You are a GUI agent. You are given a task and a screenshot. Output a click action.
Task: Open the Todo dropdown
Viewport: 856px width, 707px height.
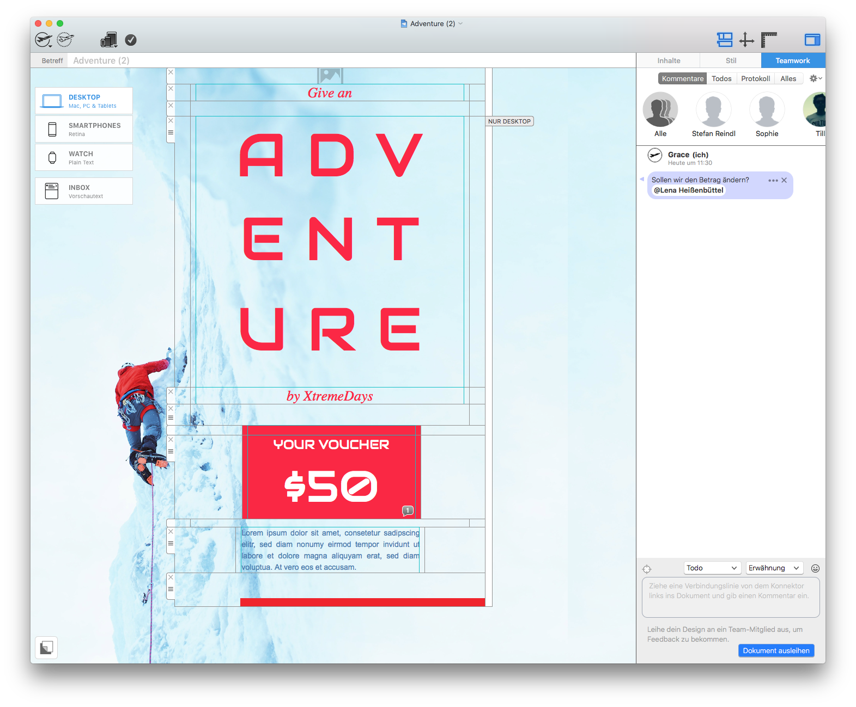(x=712, y=568)
